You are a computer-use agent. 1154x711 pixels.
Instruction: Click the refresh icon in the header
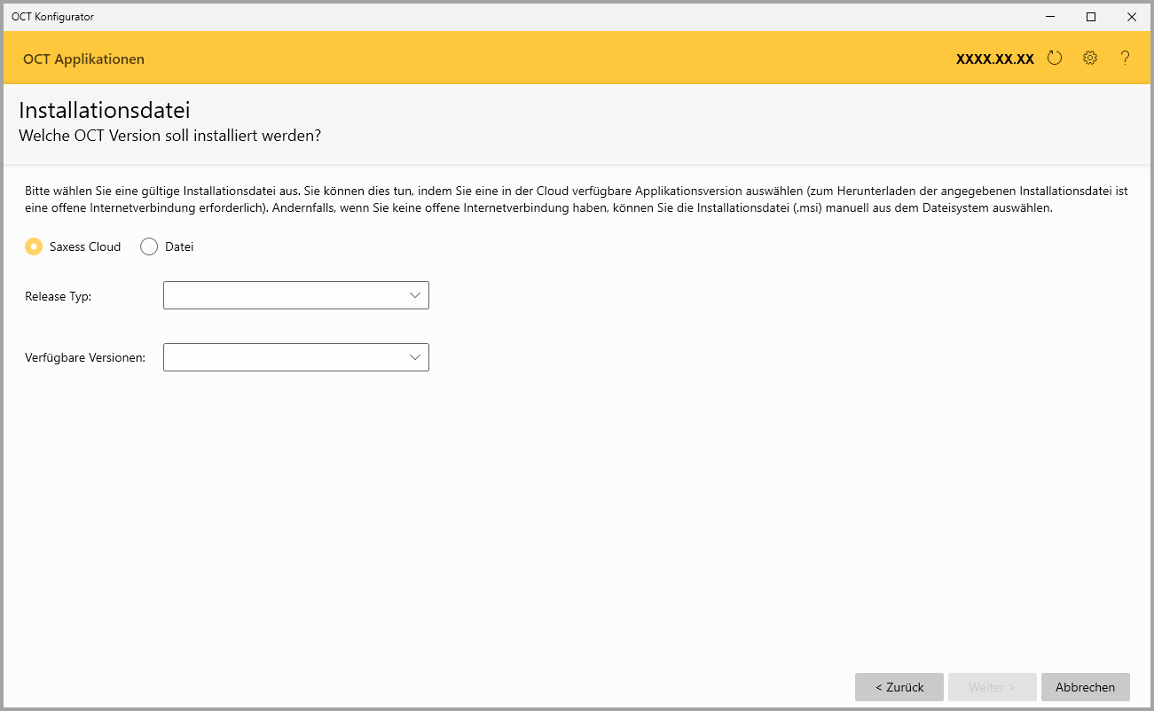pyautogui.click(x=1055, y=59)
